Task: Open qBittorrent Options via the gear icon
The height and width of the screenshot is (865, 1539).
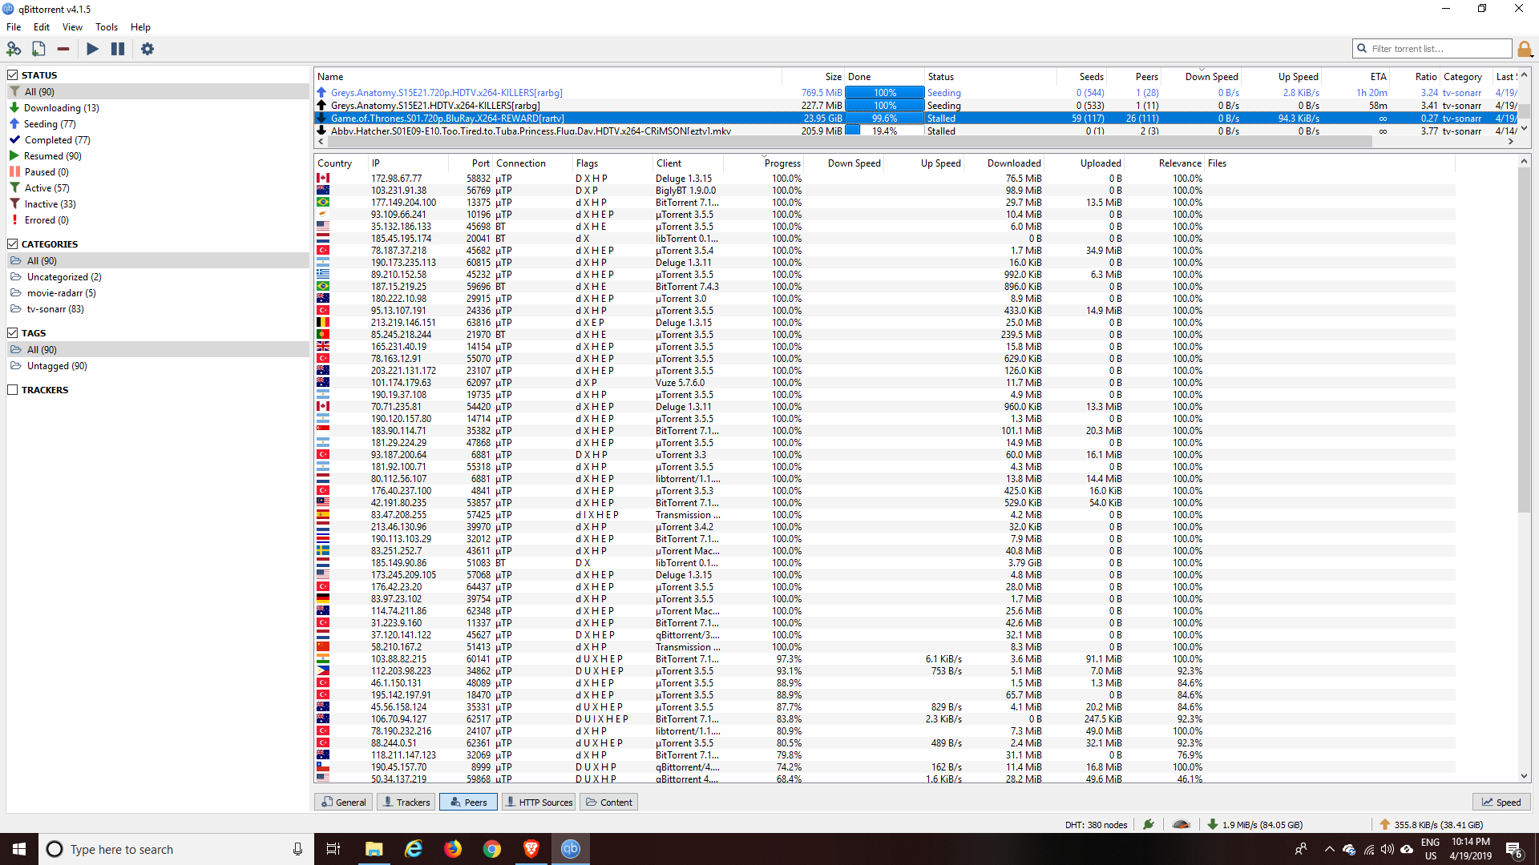Action: tap(147, 49)
